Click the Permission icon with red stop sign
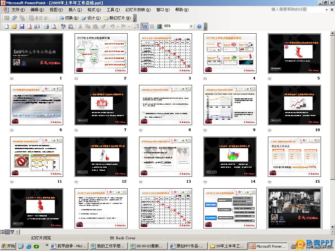Image resolution: width=335 pixels, height=251 pixels. point(29,26)
